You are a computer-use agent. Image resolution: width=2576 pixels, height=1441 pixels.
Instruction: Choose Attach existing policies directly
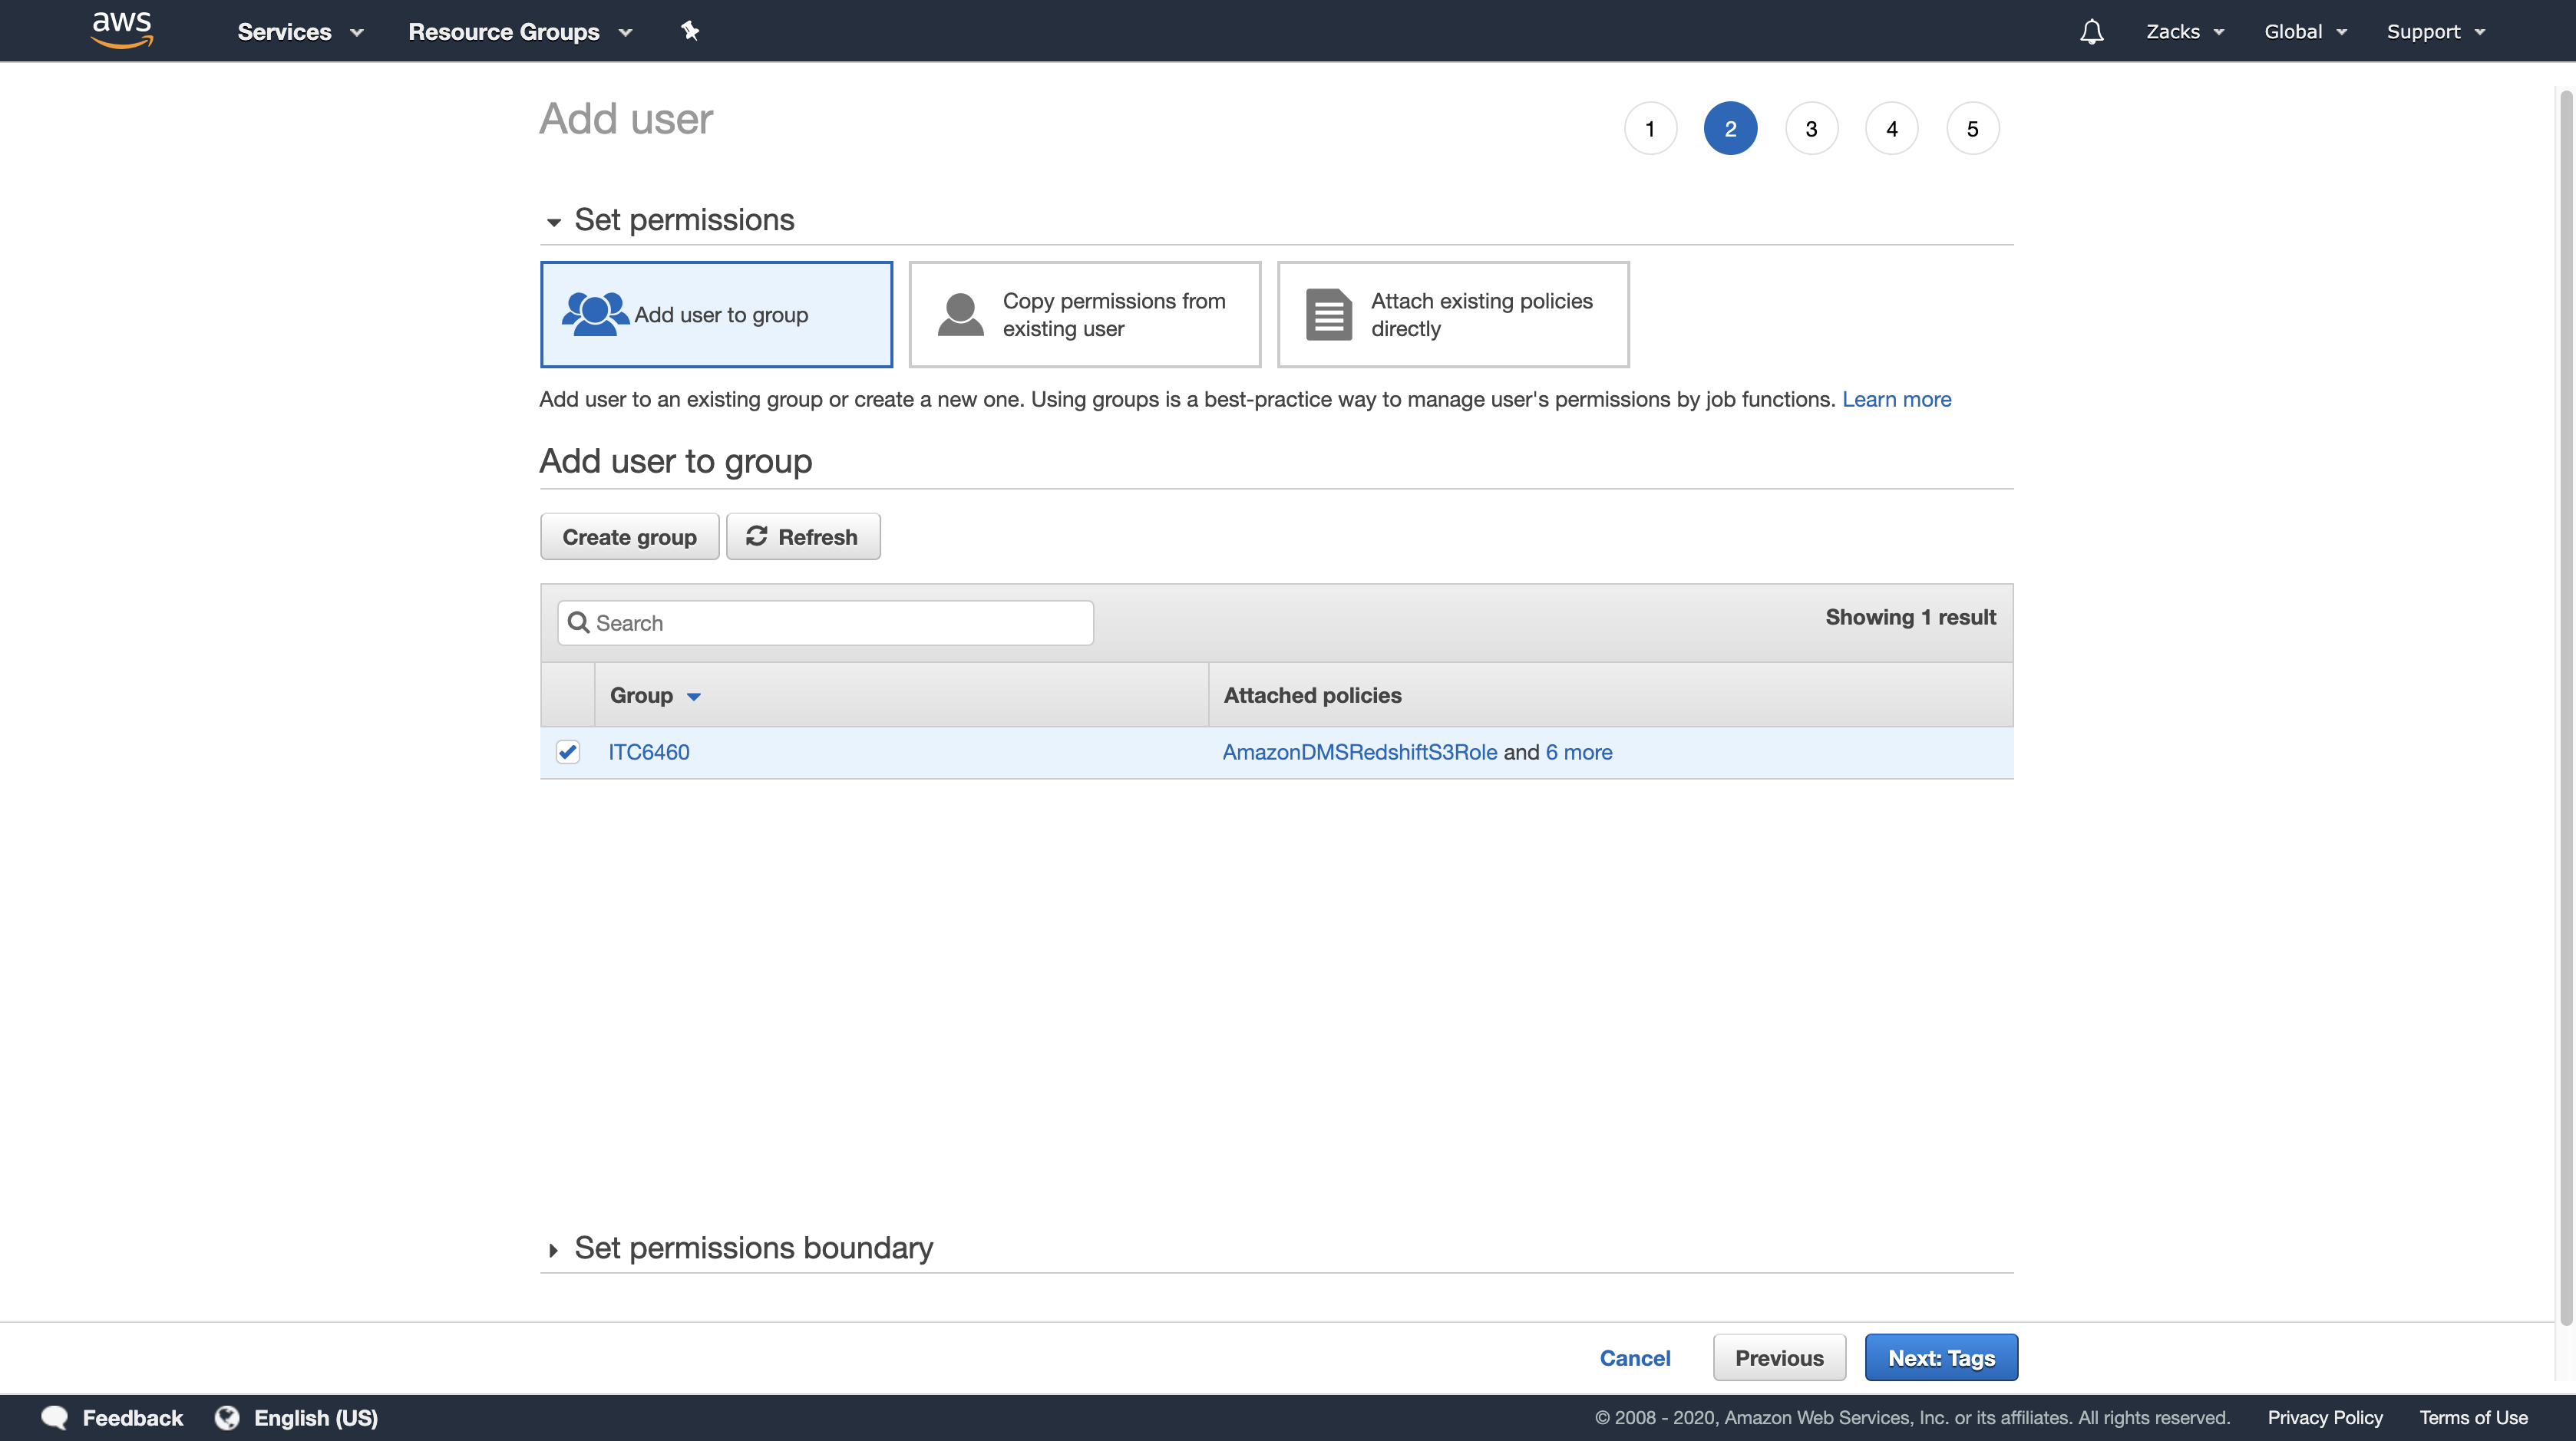click(1452, 315)
